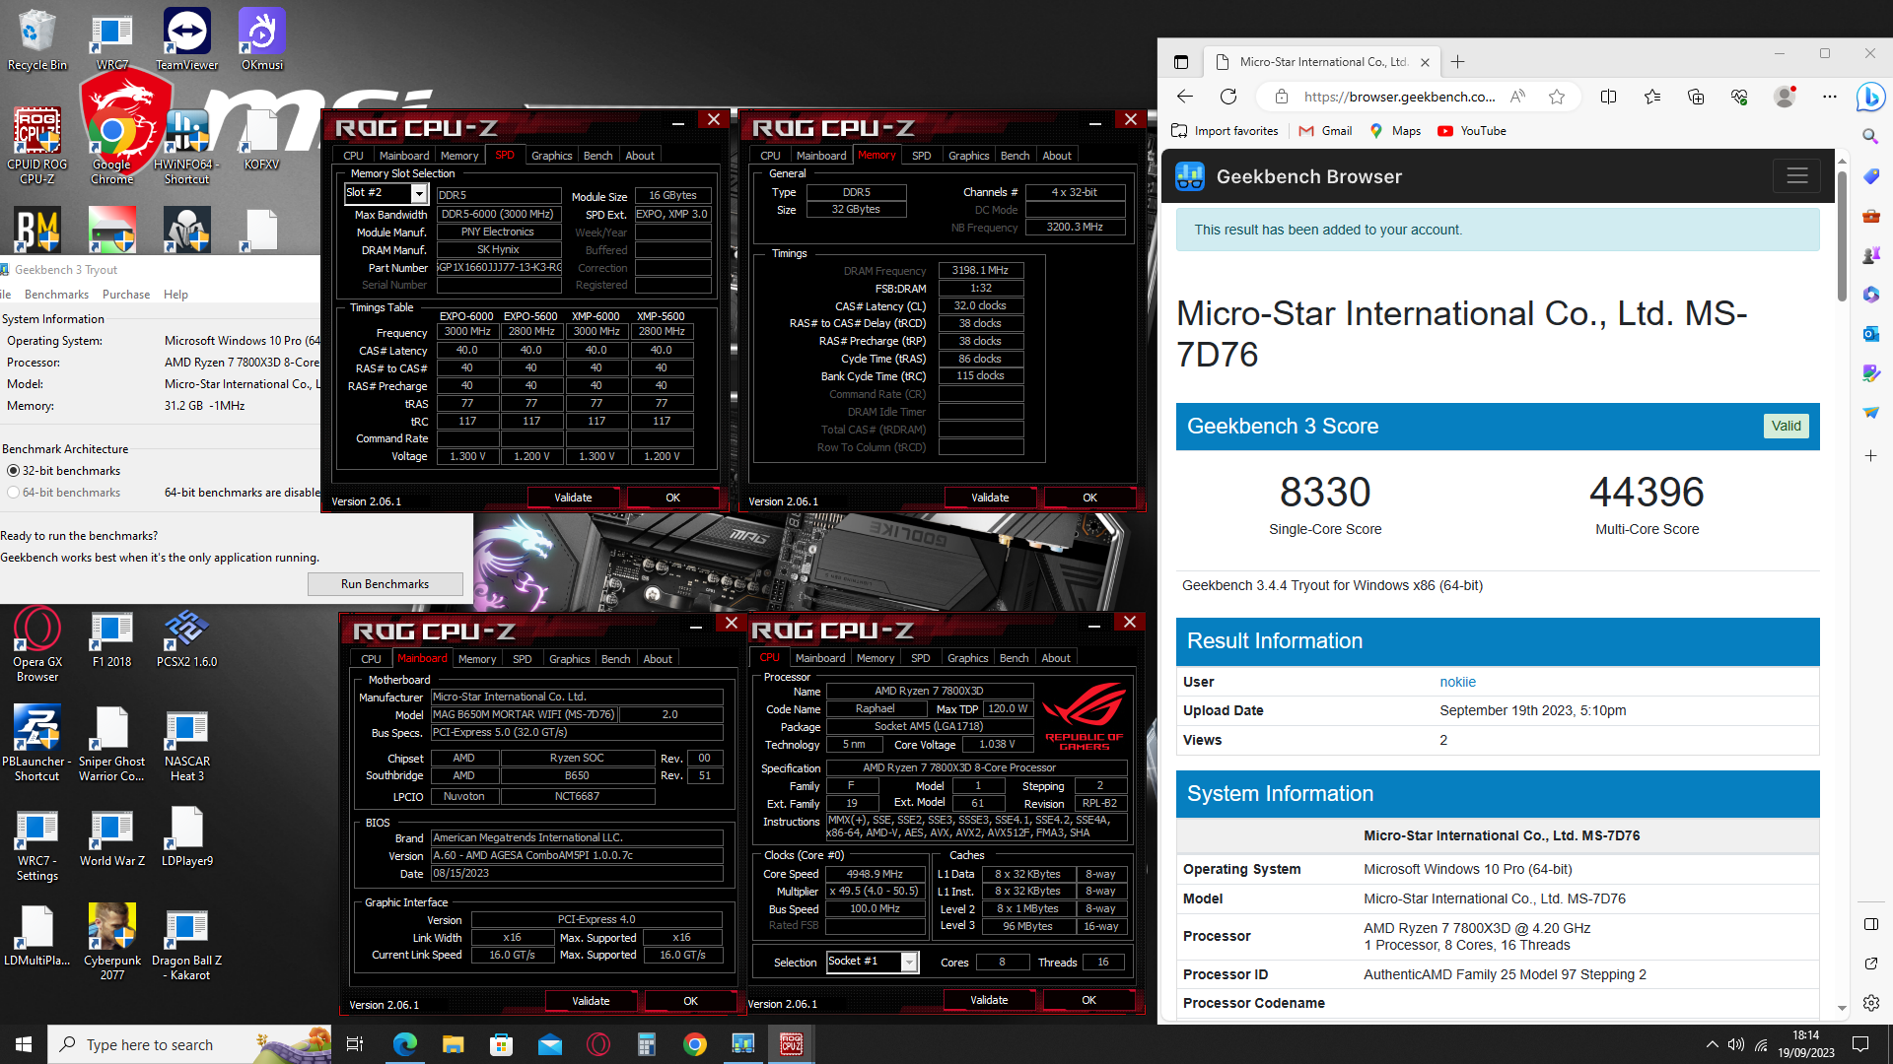The height and width of the screenshot is (1064, 1893).
Task: Open ROG CPU-Z taskbar icon
Action: (791, 1044)
